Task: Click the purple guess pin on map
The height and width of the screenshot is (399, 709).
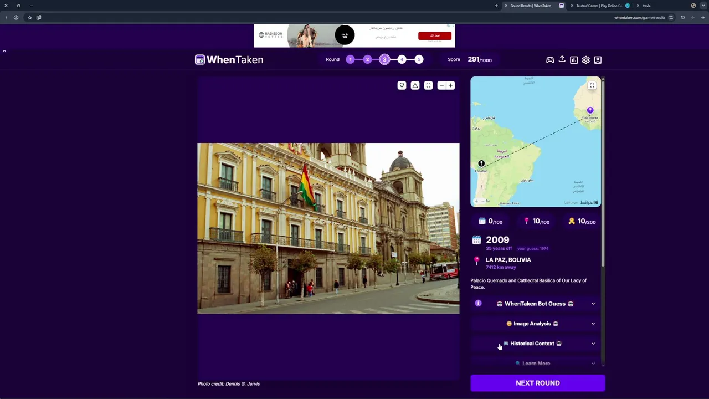Action: pos(590,111)
